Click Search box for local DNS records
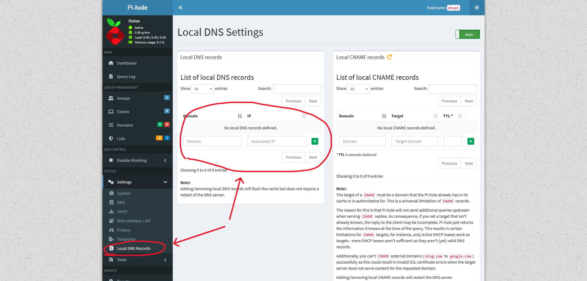This screenshot has width=587, height=281. click(297, 89)
